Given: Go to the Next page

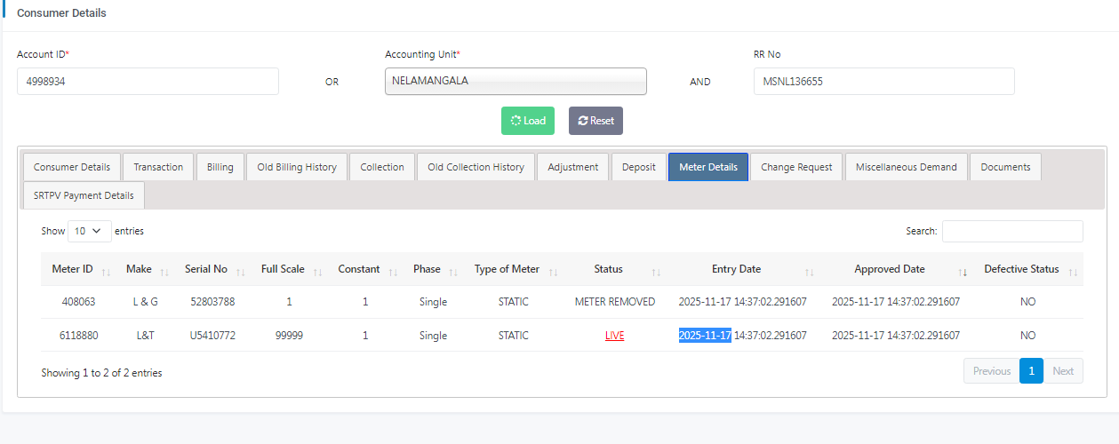Looking at the screenshot, I should [x=1063, y=371].
